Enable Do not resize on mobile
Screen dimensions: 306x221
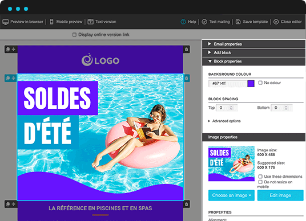pyautogui.click(x=260, y=182)
